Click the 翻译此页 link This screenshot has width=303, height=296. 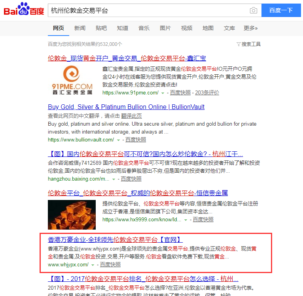(x=131, y=116)
